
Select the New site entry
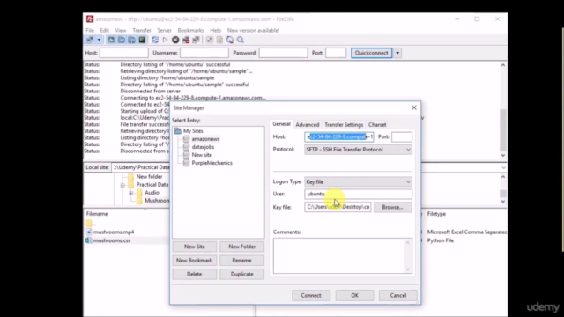pos(202,155)
